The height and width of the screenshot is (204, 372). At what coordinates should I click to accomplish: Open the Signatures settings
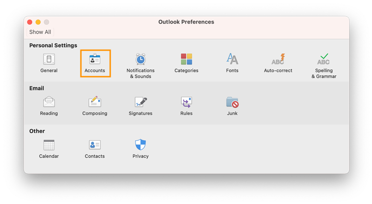(140, 106)
